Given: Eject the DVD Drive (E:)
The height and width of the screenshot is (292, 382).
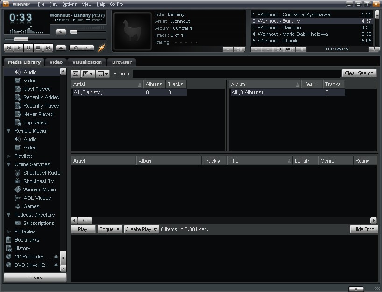Looking at the screenshot, I should 56,265.
